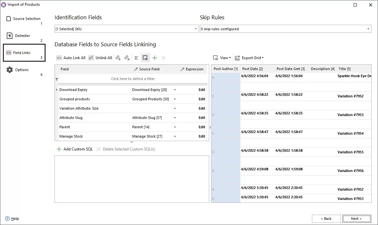Click the Help icon at the bottom

click(x=7, y=219)
